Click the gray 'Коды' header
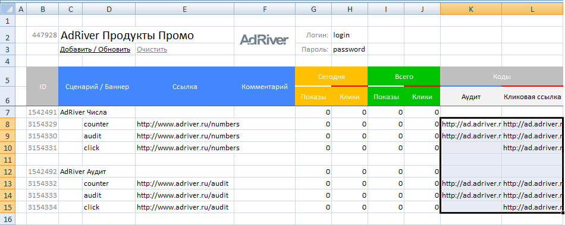The image size is (565, 225). pyautogui.click(x=502, y=77)
